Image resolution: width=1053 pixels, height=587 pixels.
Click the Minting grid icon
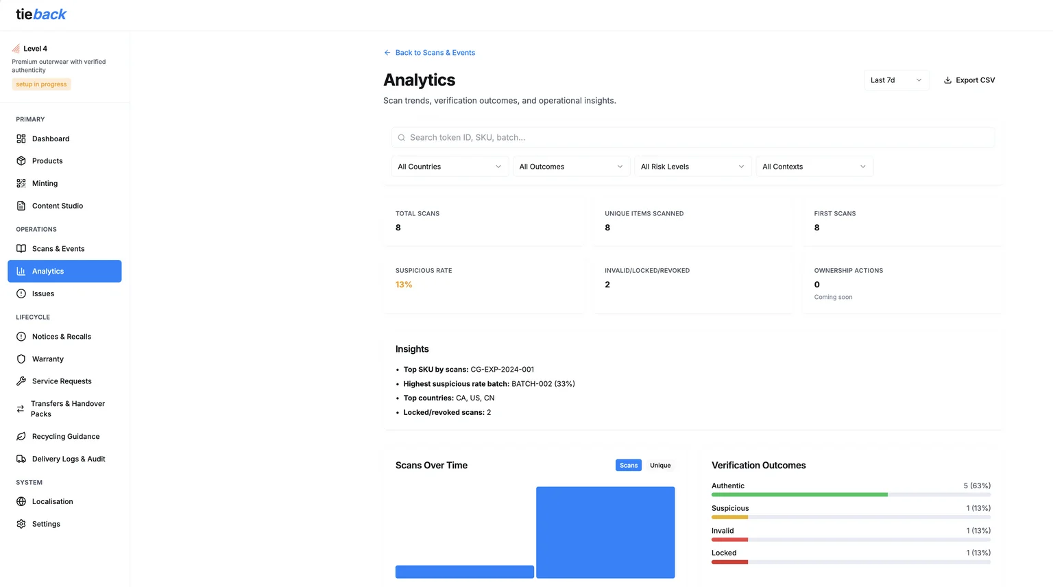pyautogui.click(x=21, y=183)
